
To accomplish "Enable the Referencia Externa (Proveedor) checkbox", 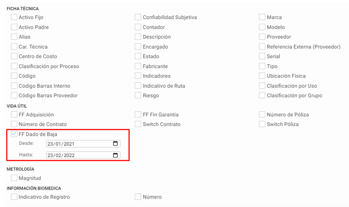I will tap(262, 47).
